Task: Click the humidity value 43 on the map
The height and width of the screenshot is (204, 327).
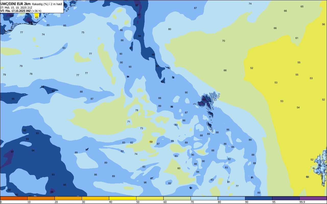Action: pyautogui.click(x=37, y=18)
